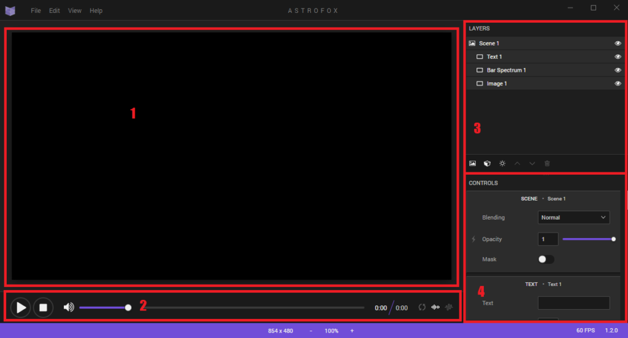
Task: Select the Bar Spectrum 1 layer
Action: click(x=545, y=70)
